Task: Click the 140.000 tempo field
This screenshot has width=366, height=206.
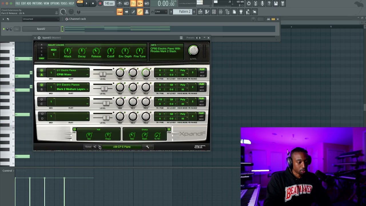Action: click(109, 3)
